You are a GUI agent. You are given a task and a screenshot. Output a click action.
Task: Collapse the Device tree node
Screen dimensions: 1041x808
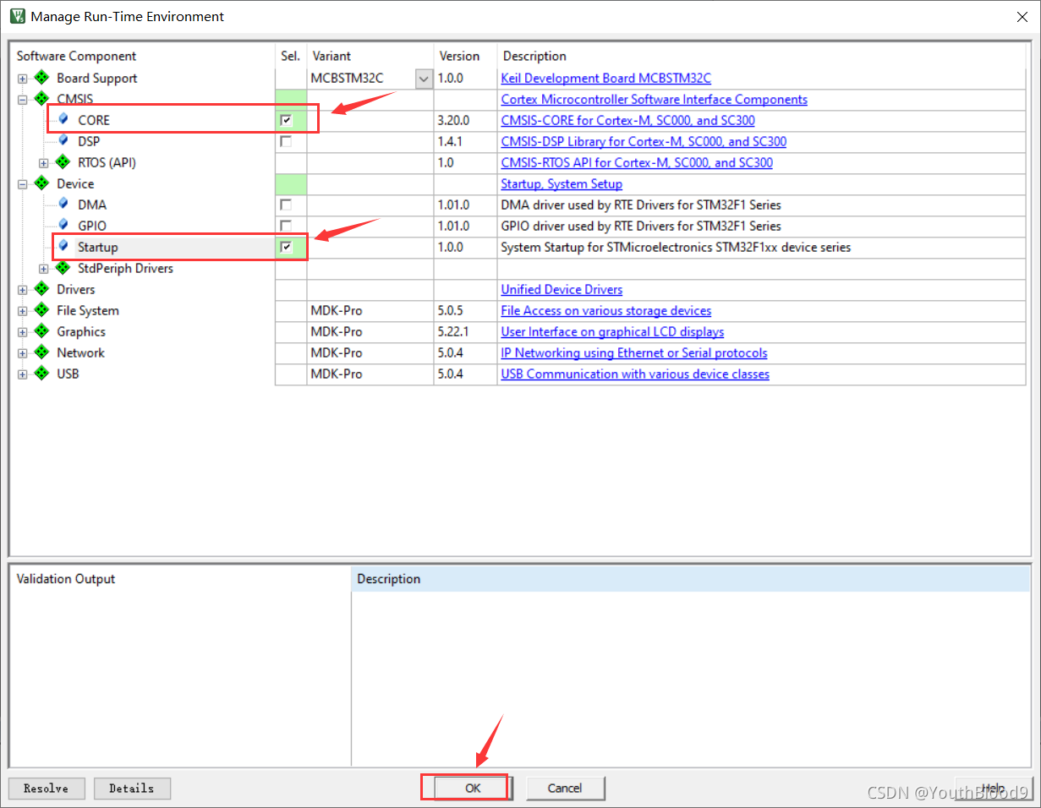click(x=23, y=184)
